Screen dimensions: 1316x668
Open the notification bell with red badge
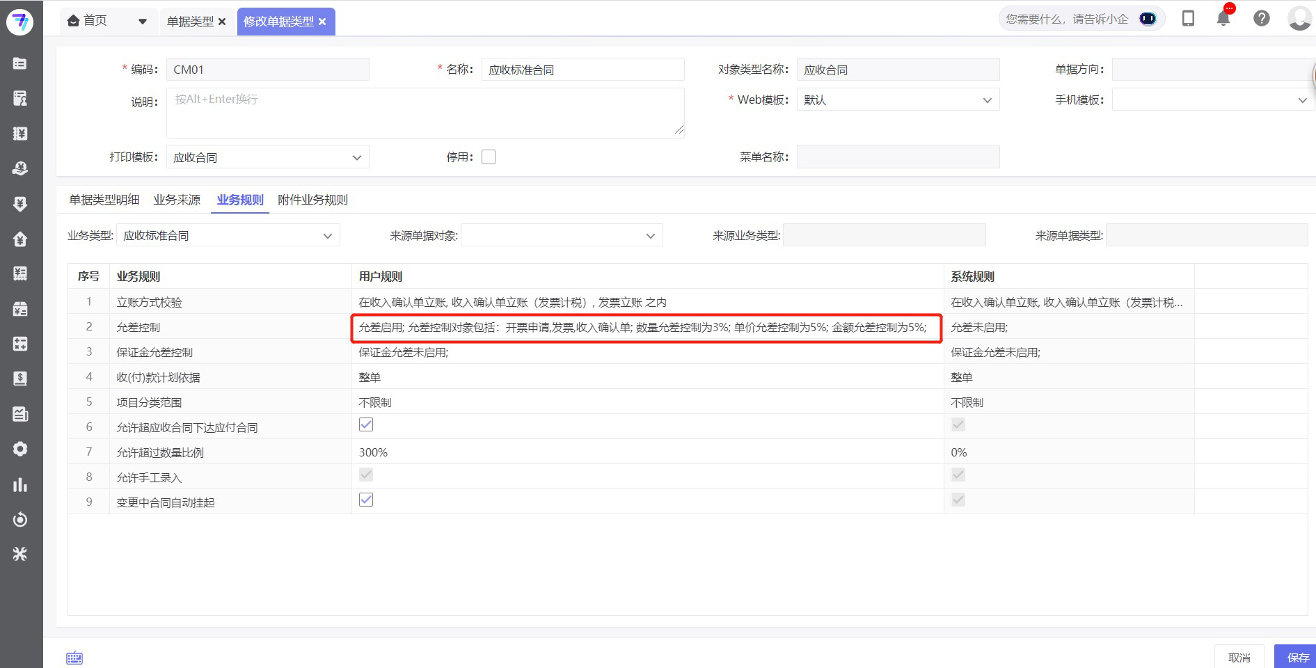click(1223, 19)
